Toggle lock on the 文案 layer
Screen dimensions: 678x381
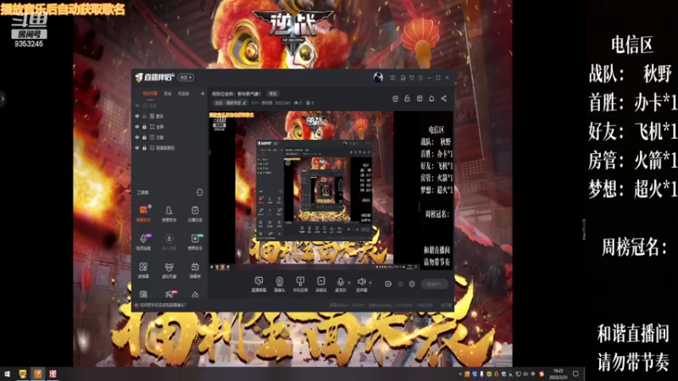[144, 137]
